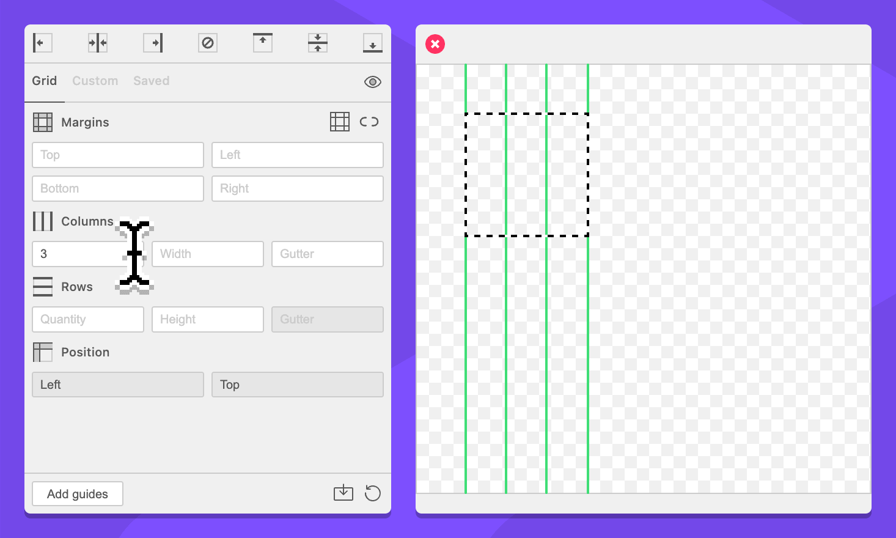896x538 pixels.
Task: Open the Saved tab
Action: 152,81
